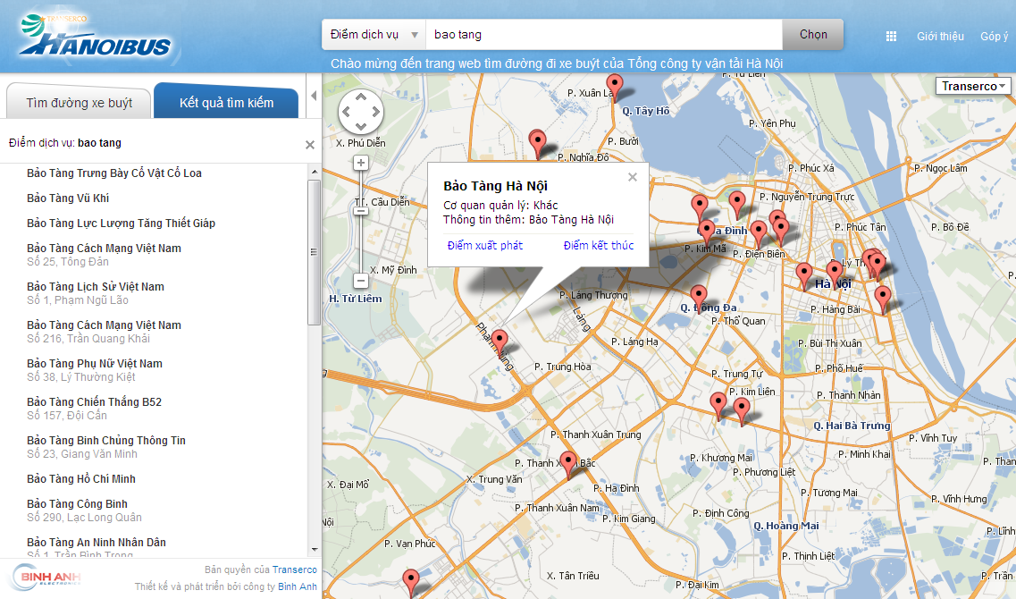Viewport: 1016px width, 599px height.
Task: Open the apps grid icon in header
Action: click(891, 37)
